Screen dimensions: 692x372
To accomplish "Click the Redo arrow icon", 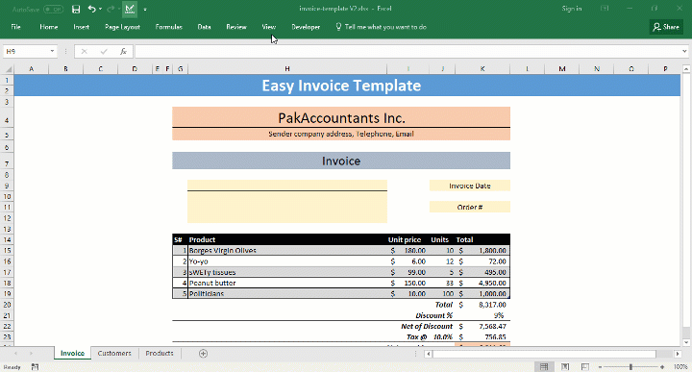I will click(x=111, y=9).
